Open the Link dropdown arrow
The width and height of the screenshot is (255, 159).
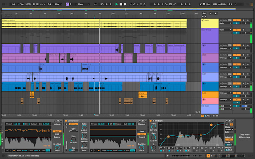pyautogui.click(x=18, y=4)
